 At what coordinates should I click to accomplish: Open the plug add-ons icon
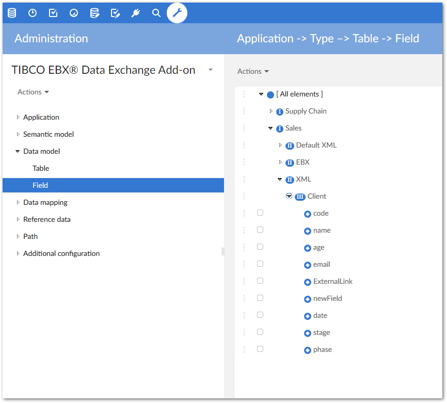click(x=136, y=13)
